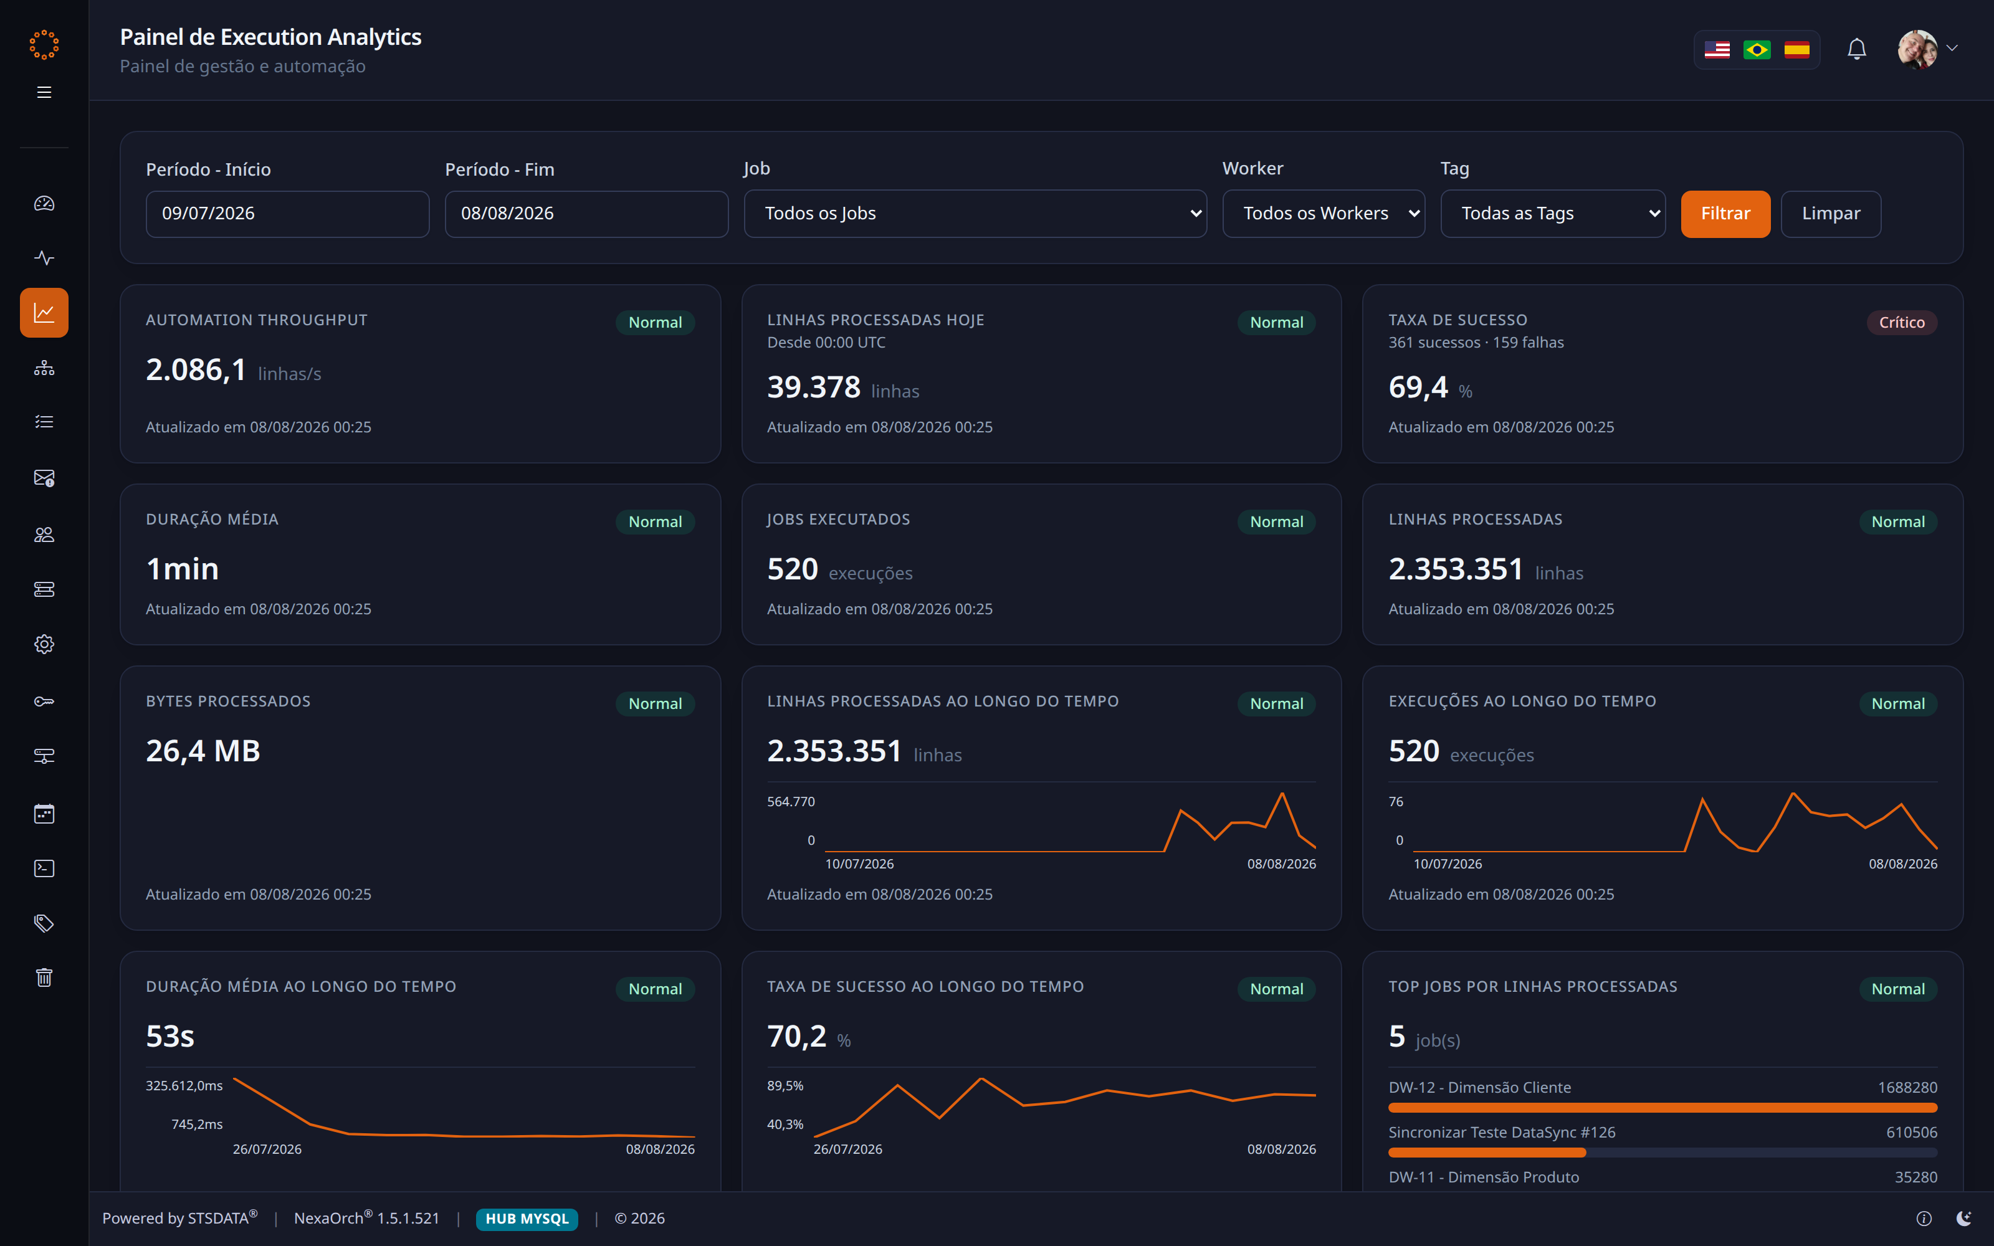
Task: Open the activity pulse monitor icon
Action: [x=44, y=258]
